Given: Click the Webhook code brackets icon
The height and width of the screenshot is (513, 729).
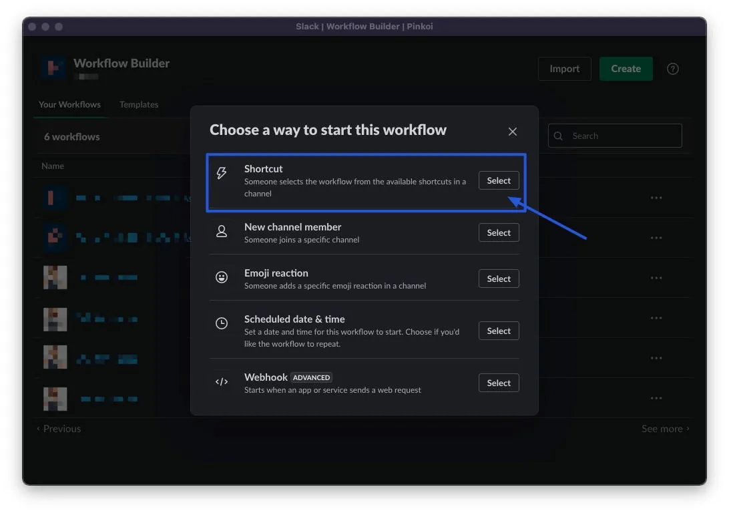Looking at the screenshot, I should (x=222, y=382).
